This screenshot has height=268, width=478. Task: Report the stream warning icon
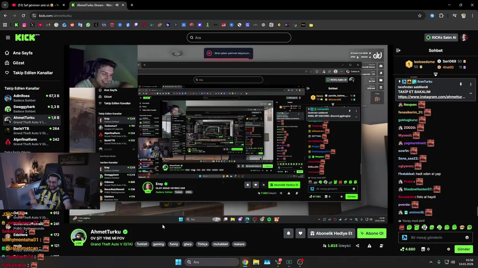pyautogui.click(x=369, y=246)
